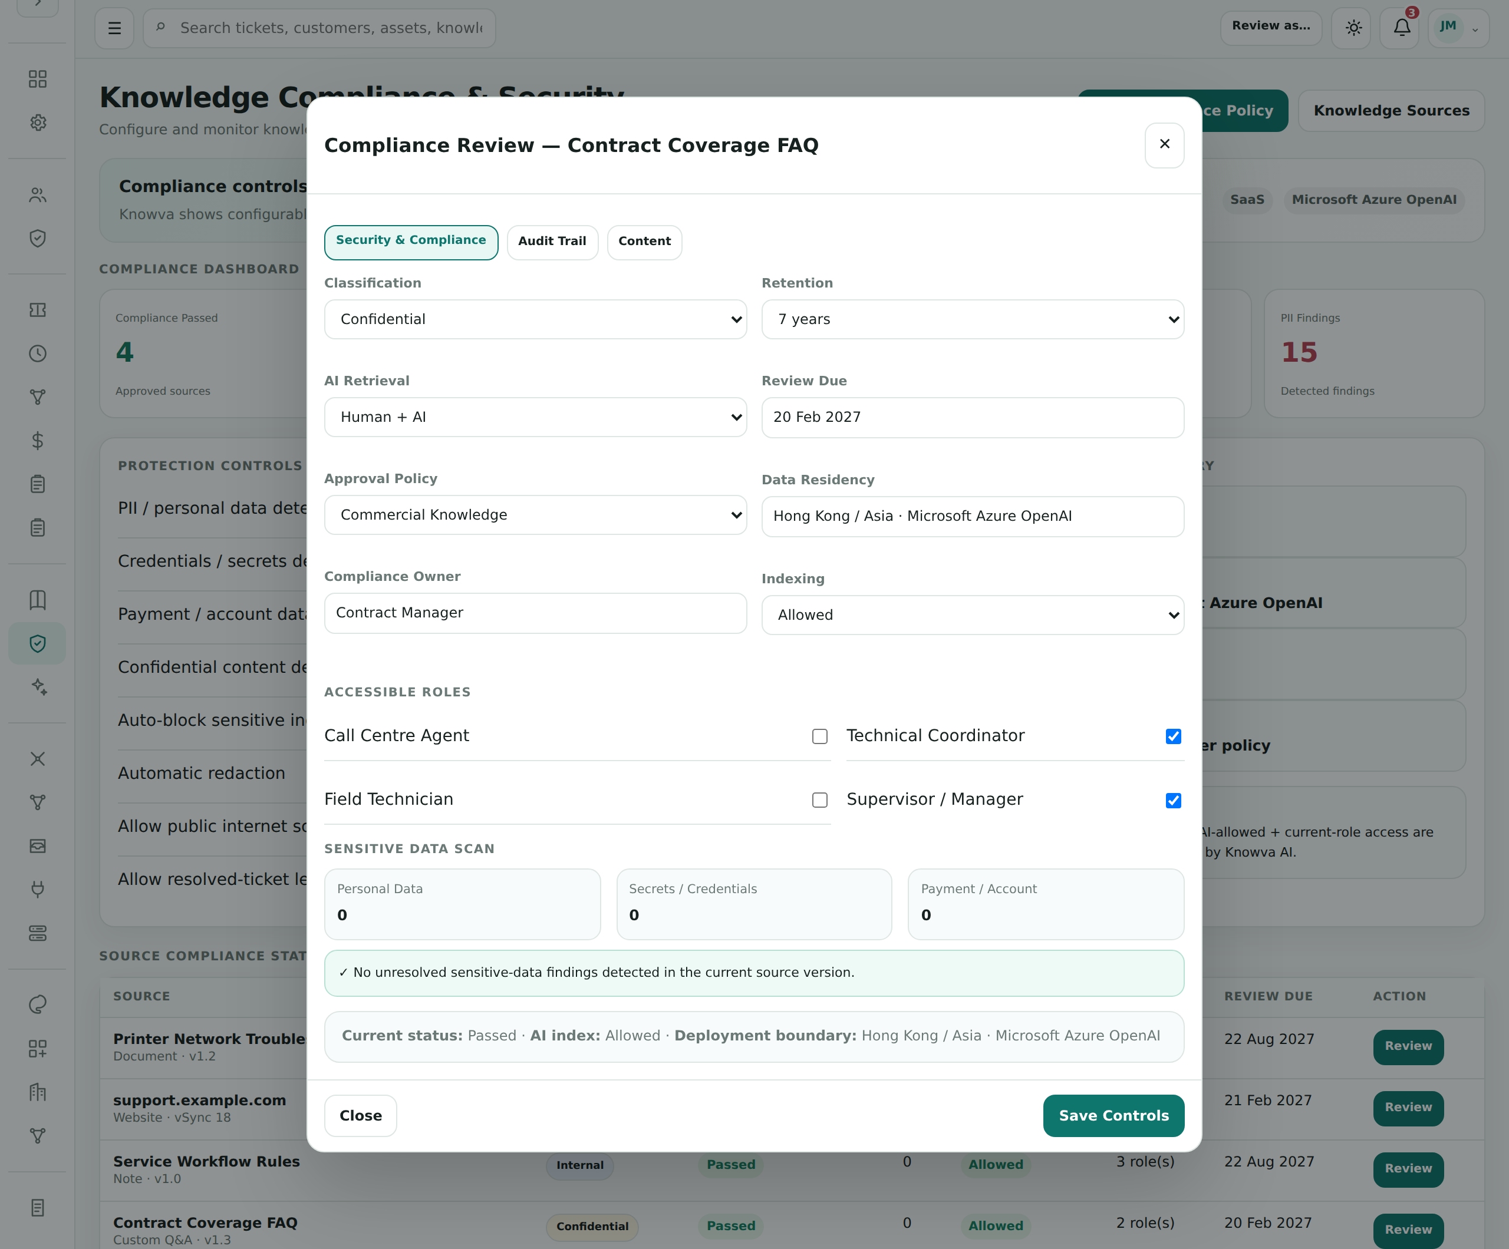Open the dollar sign billing icon
Viewport: 1509px width, 1249px height.
[x=37, y=440]
